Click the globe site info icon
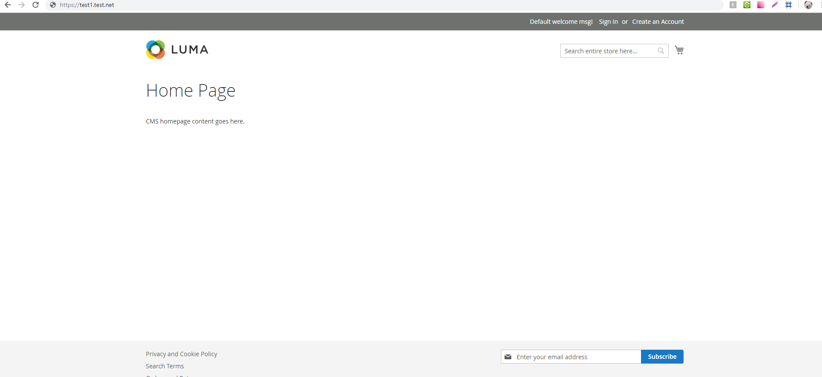This screenshot has width=822, height=377. coord(53,5)
